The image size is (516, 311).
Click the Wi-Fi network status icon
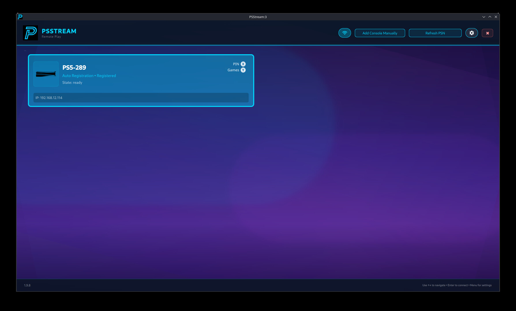(x=344, y=33)
